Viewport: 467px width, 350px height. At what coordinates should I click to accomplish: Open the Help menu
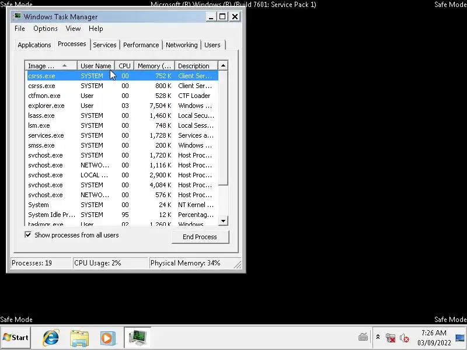[96, 29]
